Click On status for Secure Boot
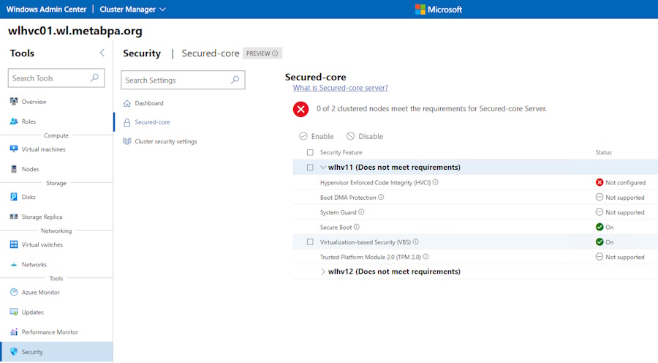This screenshot has height=363, width=658. (605, 227)
